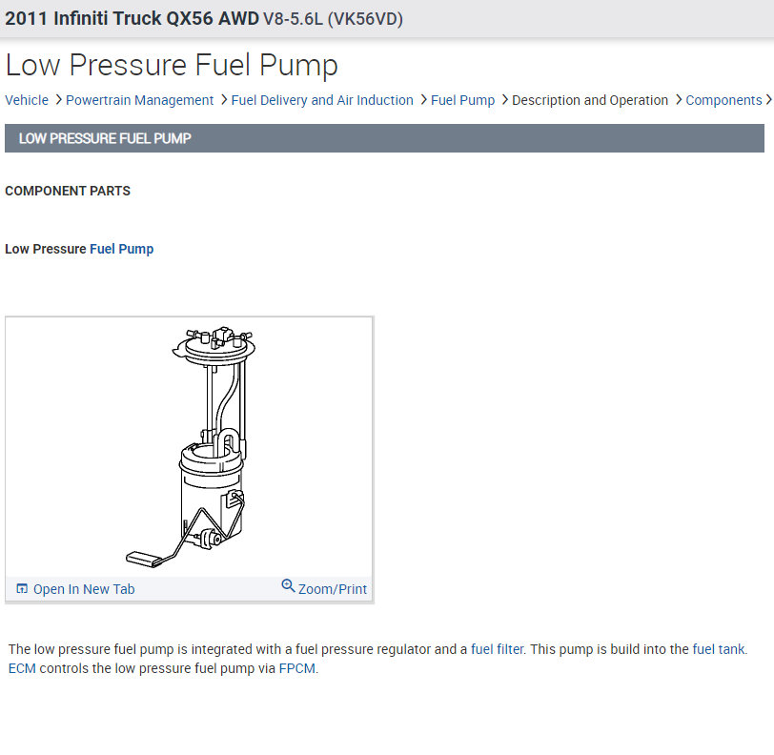Click the "Open In New Tab" text button
The image size is (774, 755).
(x=84, y=588)
